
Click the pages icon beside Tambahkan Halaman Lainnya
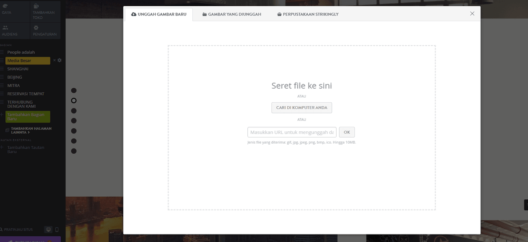point(7,130)
